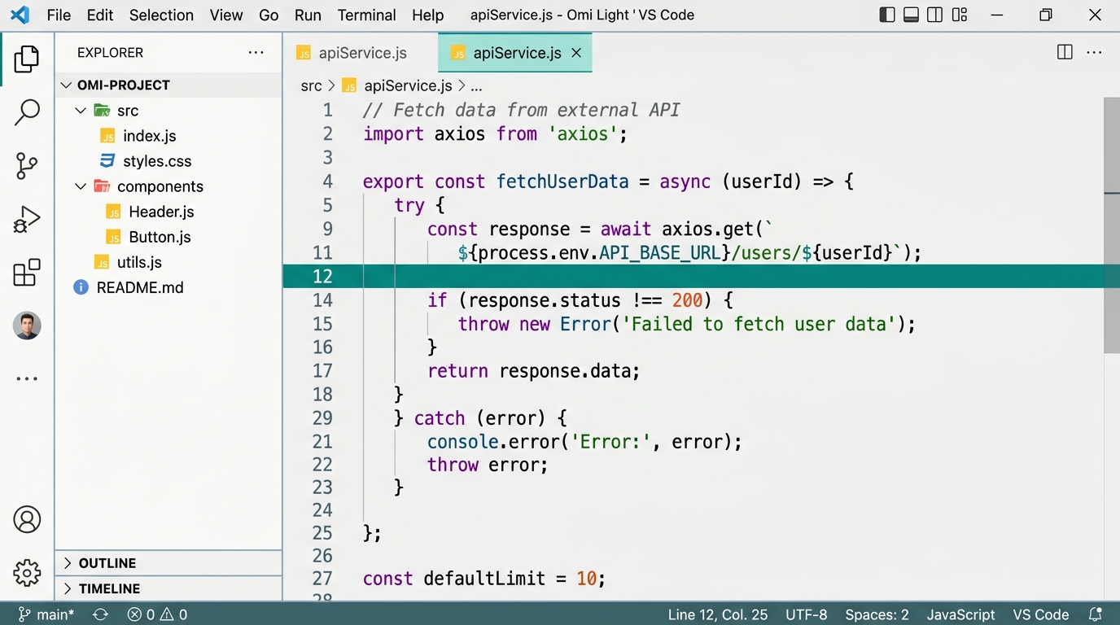
Task: Open the File menu
Action: (x=59, y=15)
